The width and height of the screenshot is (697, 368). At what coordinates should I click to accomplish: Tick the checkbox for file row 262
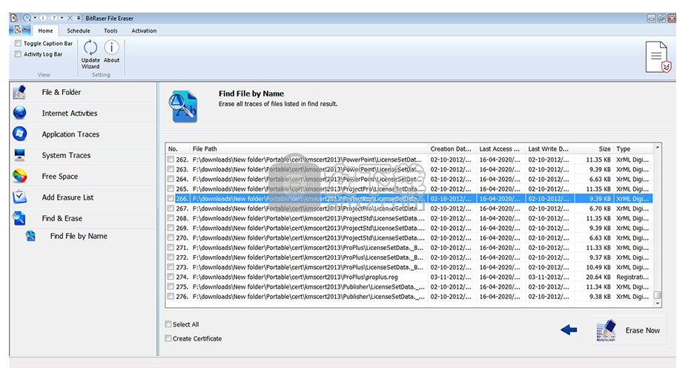pos(171,160)
